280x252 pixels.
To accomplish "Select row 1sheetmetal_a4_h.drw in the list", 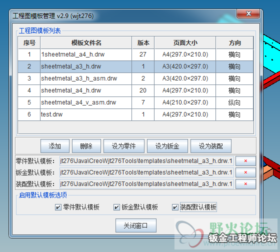I will coord(135,54).
